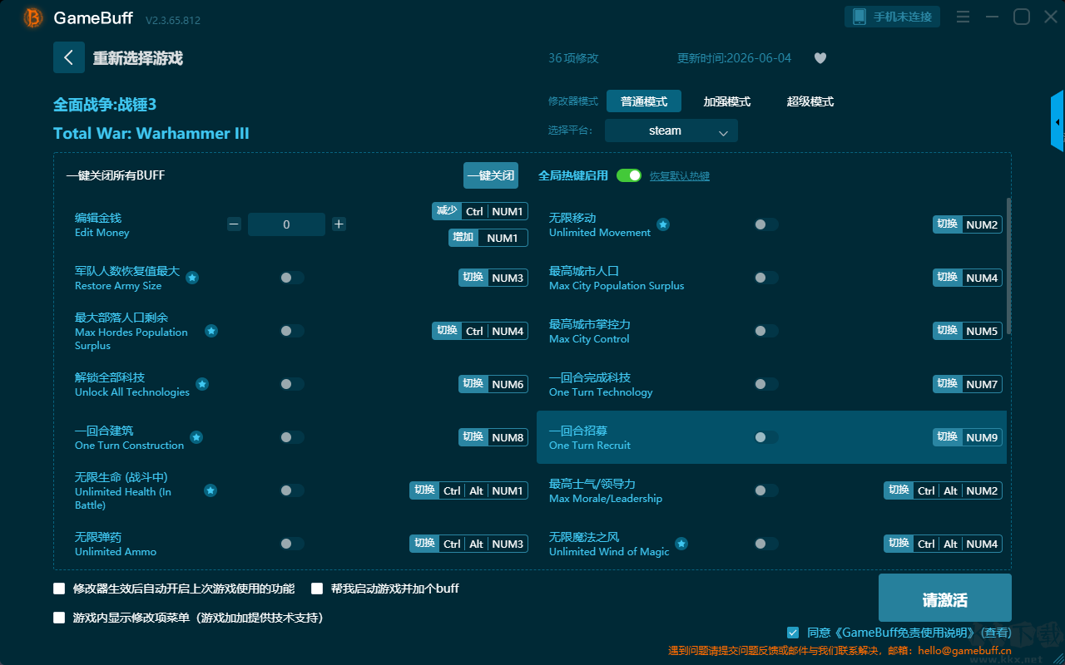Screen dimensions: 1065x665
Task: Toggle Unlimited Movement on
Action: point(766,224)
